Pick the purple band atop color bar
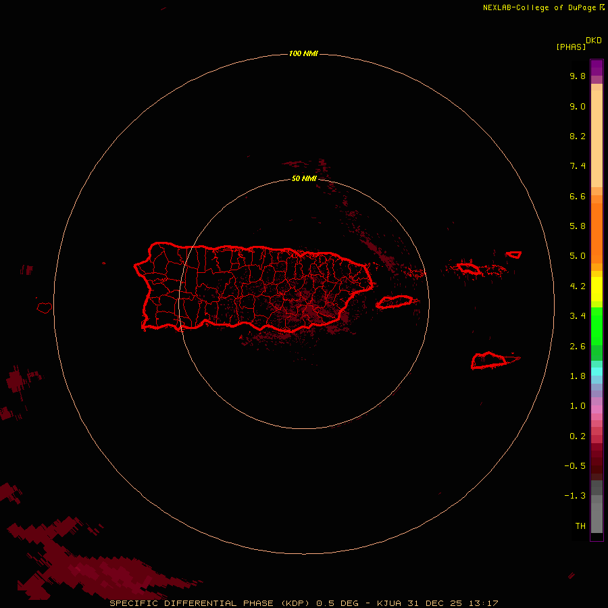 point(597,68)
